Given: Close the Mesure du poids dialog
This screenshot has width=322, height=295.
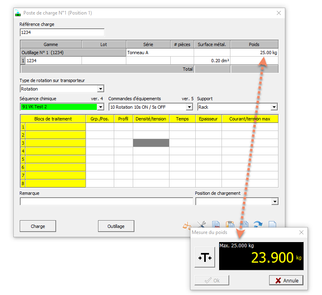Looking at the screenshot, I should coord(301,232).
